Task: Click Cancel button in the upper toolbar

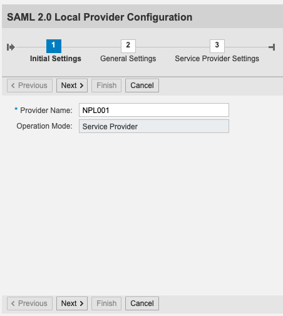Action: click(x=142, y=86)
